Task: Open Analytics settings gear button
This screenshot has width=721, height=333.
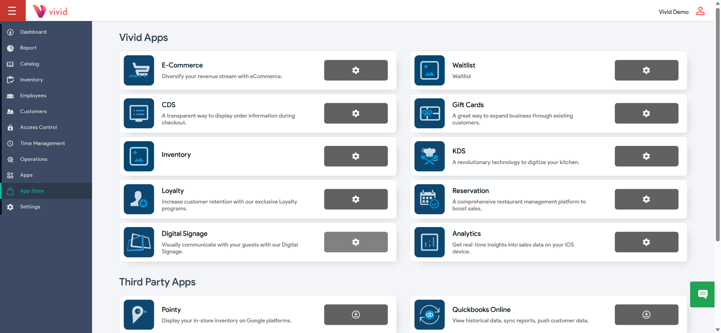Action: click(x=646, y=242)
